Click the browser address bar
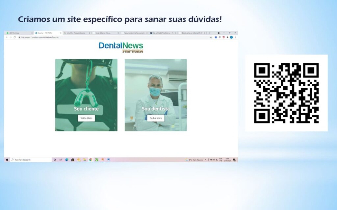Viewport: 337px width, 210px height. point(99,37)
